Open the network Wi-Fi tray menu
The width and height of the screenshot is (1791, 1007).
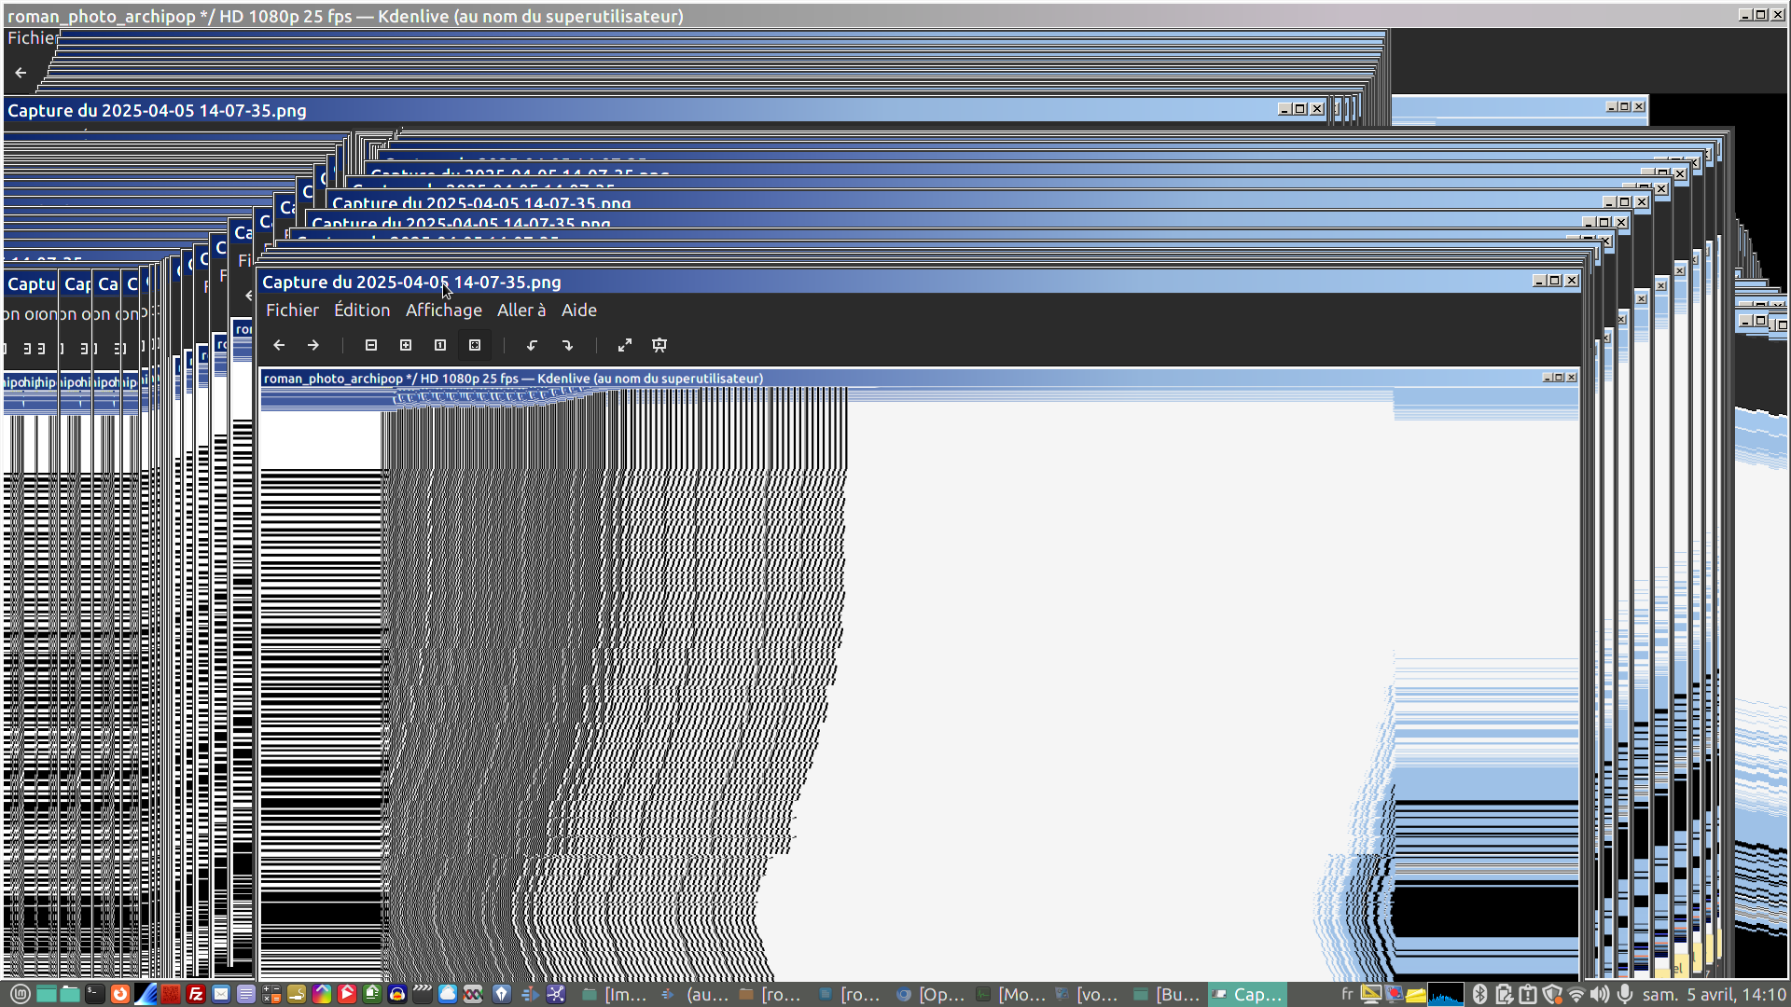[1576, 994]
